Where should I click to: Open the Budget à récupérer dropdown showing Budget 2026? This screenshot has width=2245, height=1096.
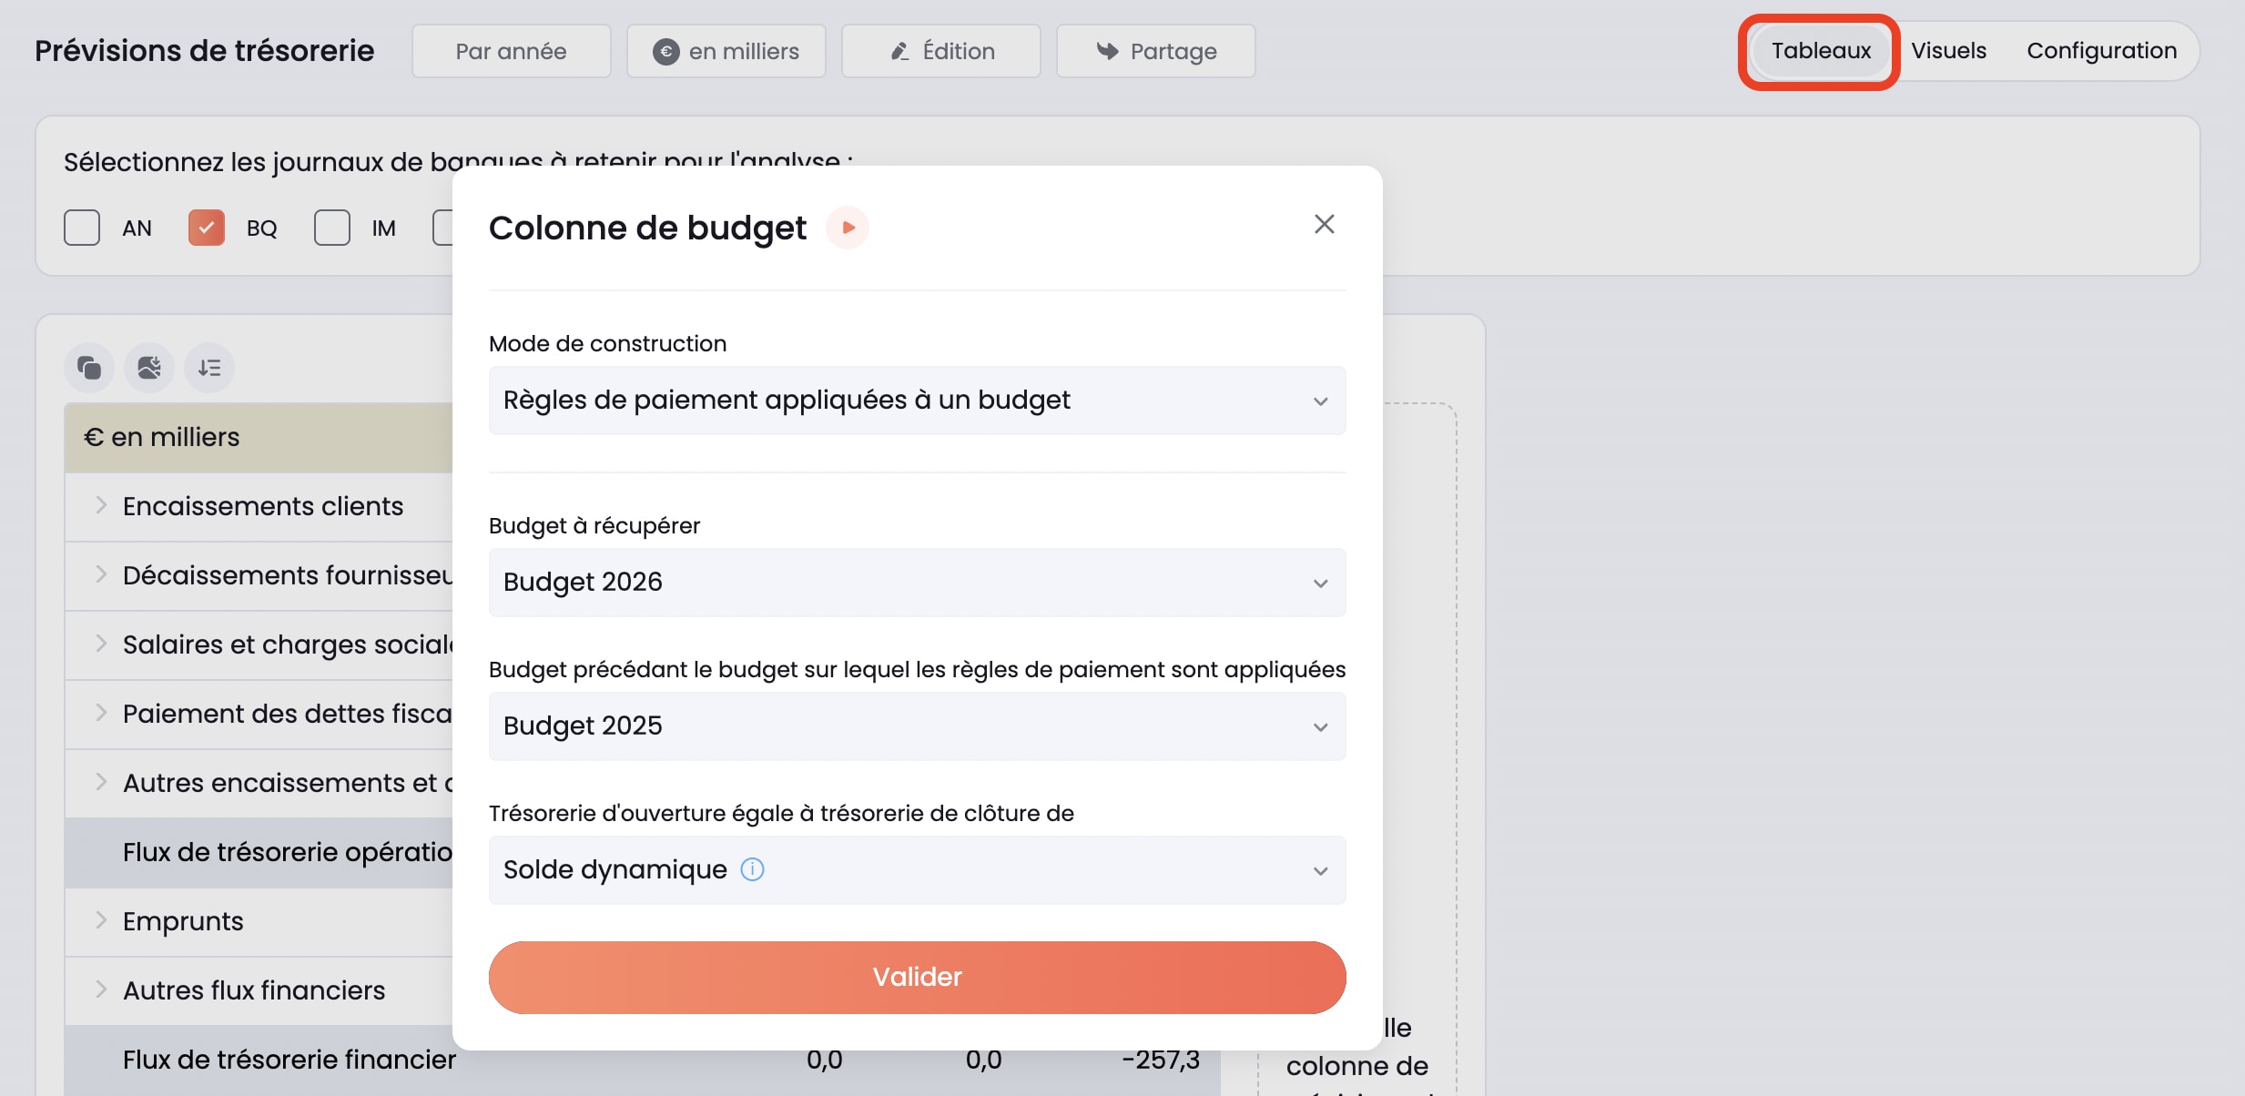[917, 582]
